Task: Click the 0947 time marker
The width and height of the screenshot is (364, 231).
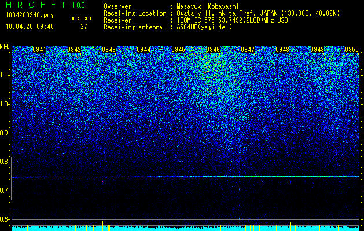Action: point(248,50)
